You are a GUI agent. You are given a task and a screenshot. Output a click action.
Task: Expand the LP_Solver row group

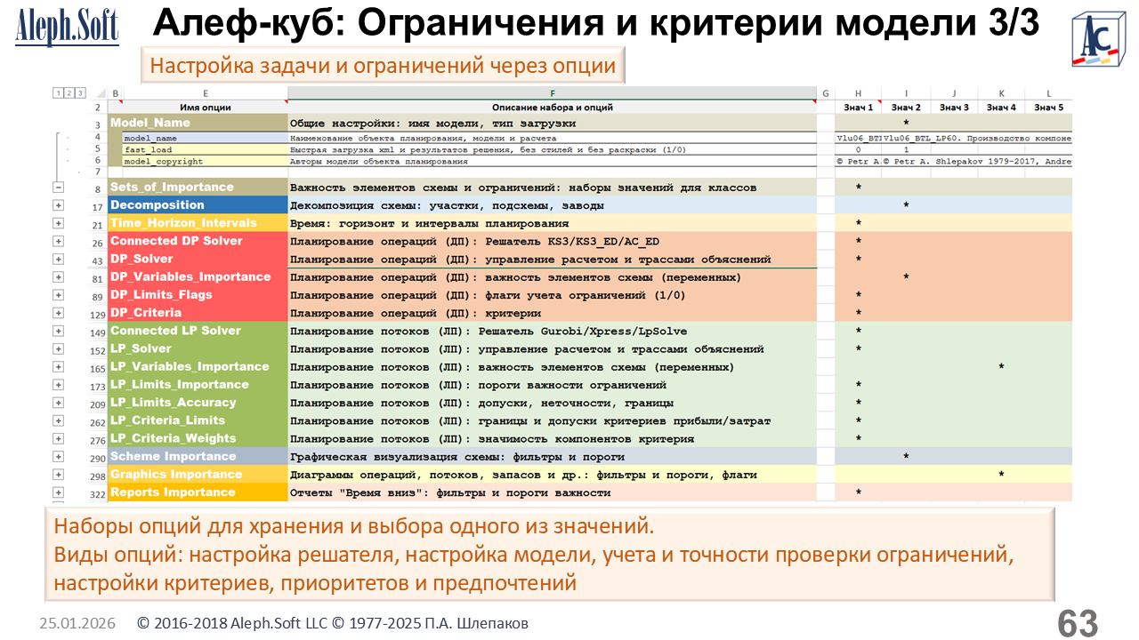[x=59, y=348]
